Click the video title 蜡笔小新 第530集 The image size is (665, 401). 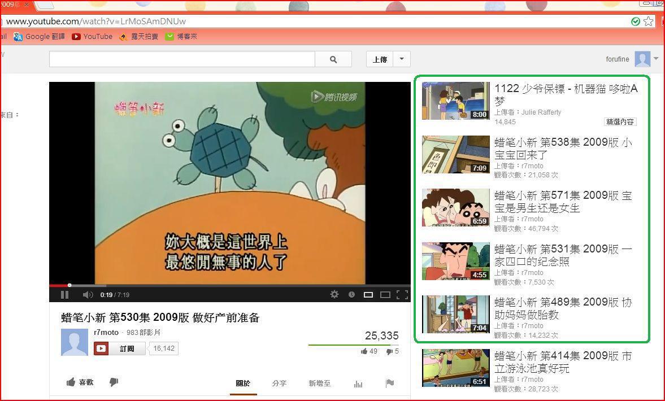(160, 317)
